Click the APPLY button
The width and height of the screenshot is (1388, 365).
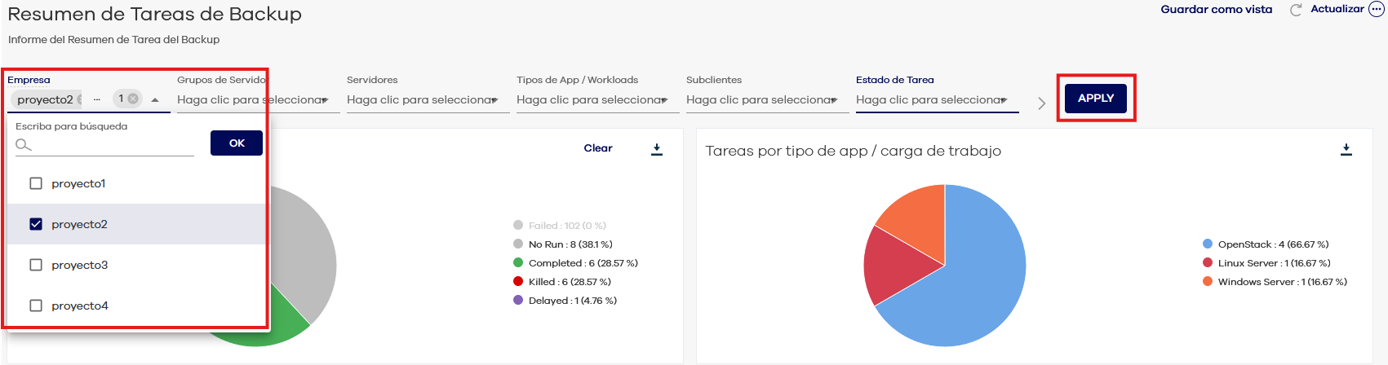(x=1096, y=98)
